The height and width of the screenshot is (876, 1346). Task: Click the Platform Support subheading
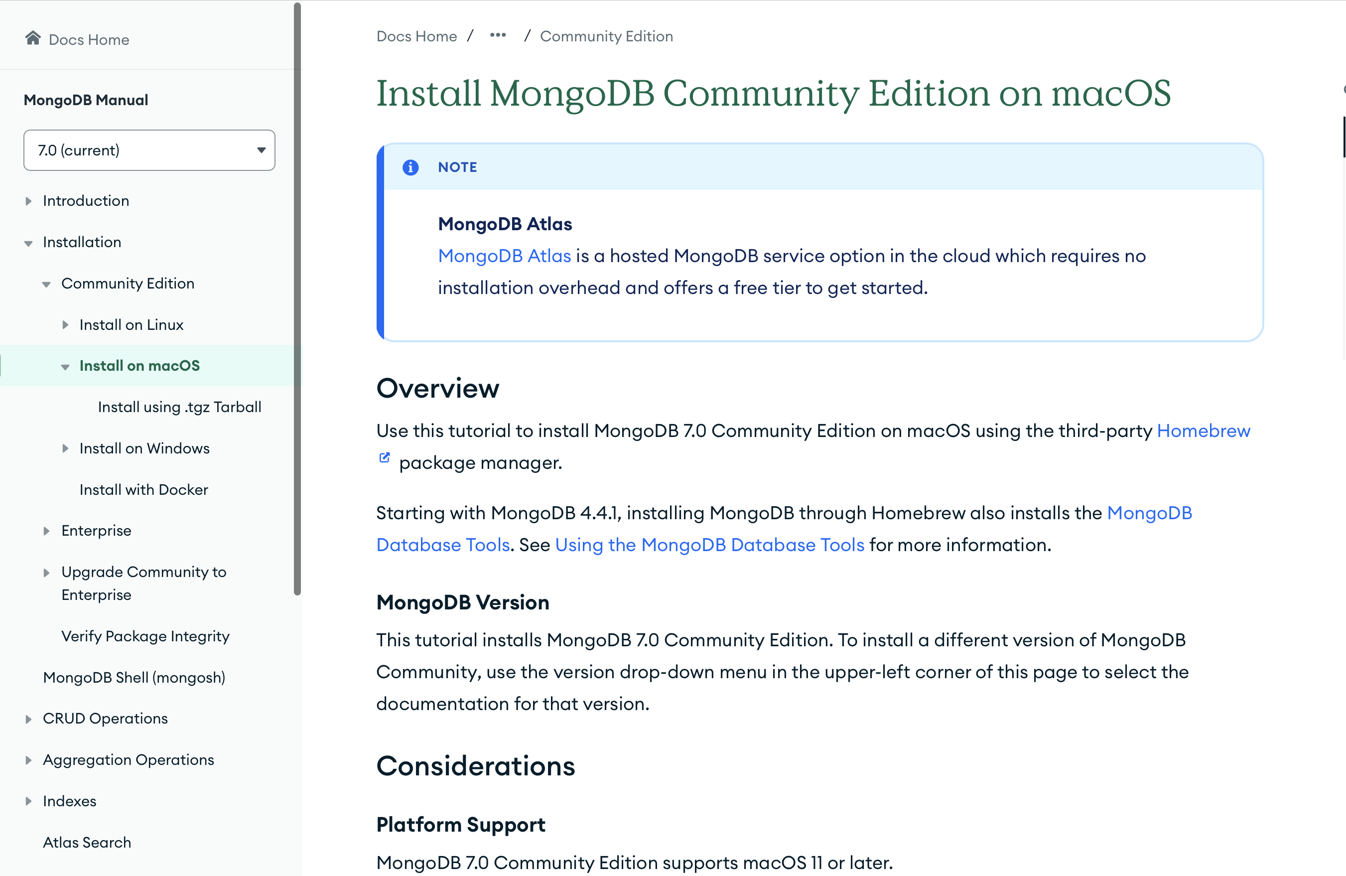click(461, 825)
